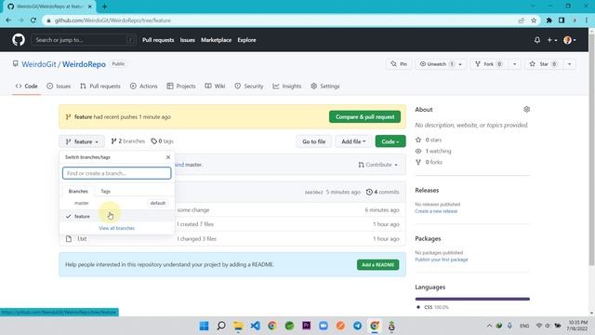Open taskbar Search
The height and width of the screenshot is (335, 595).
tap(221, 326)
